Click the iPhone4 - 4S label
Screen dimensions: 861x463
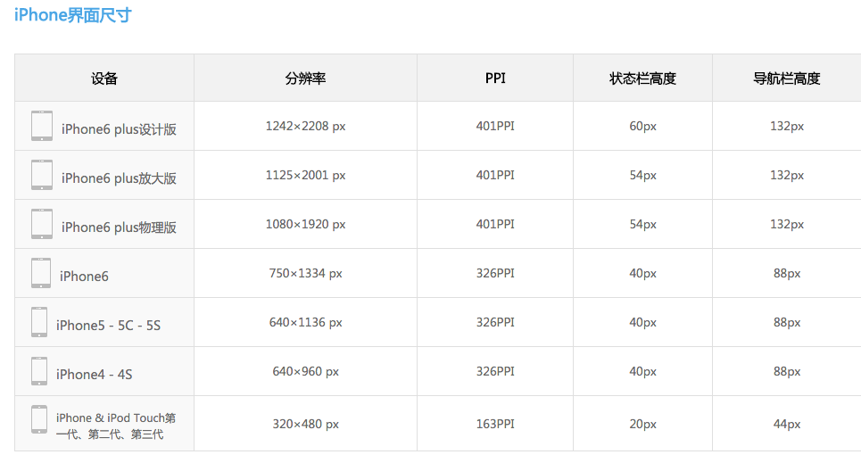(94, 375)
